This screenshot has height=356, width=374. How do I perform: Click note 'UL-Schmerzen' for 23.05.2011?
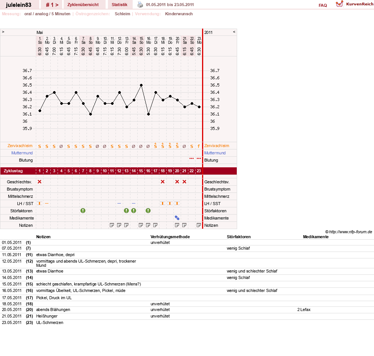click(x=50, y=322)
